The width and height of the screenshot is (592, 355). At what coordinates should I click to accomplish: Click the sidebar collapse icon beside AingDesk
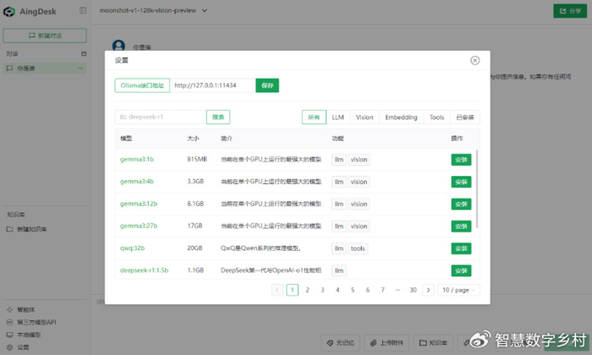pyautogui.click(x=82, y=10)
